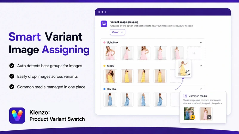Select the second Sky Blue dress thumbnail
The height and width of the screenshot is (134, 239).
coord(127,99)
